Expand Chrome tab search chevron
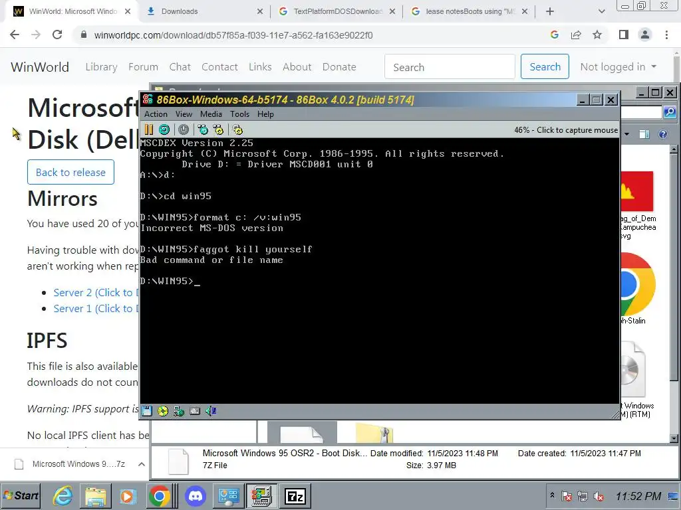Screen dimensions: 681x510 (601, 12)
